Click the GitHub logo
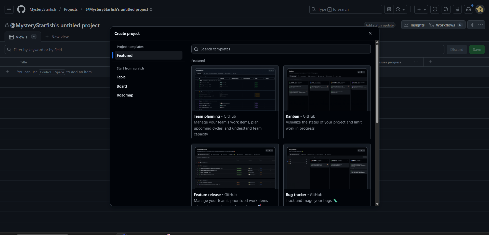Image resolution: width=489 pixels, height=235 pixels. [x=21, y=9]
